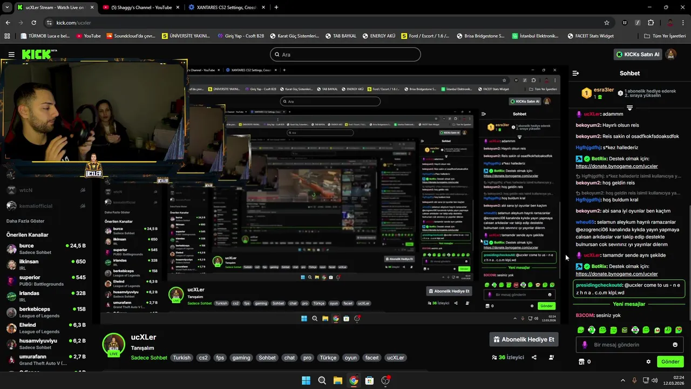This screenshot has height=389, width=691.
Task: Open Windows Start menu
Action: click(306, 380)
